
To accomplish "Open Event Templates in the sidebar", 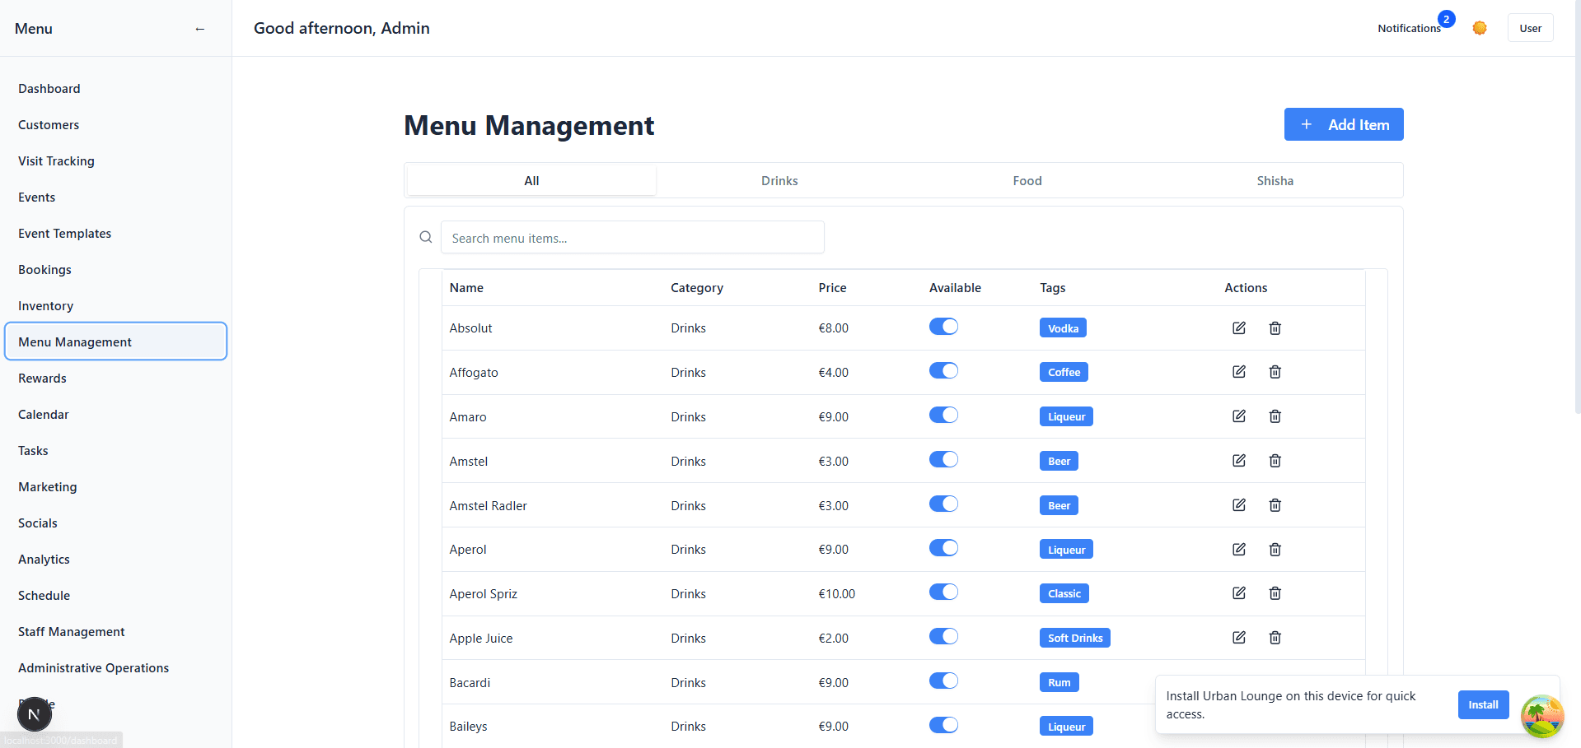I will tap(115, 234).
